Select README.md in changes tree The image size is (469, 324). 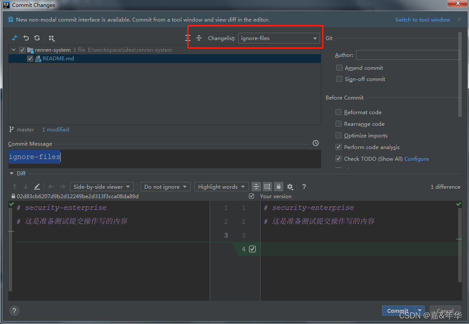pyautogui.click(x=165, y=58)
